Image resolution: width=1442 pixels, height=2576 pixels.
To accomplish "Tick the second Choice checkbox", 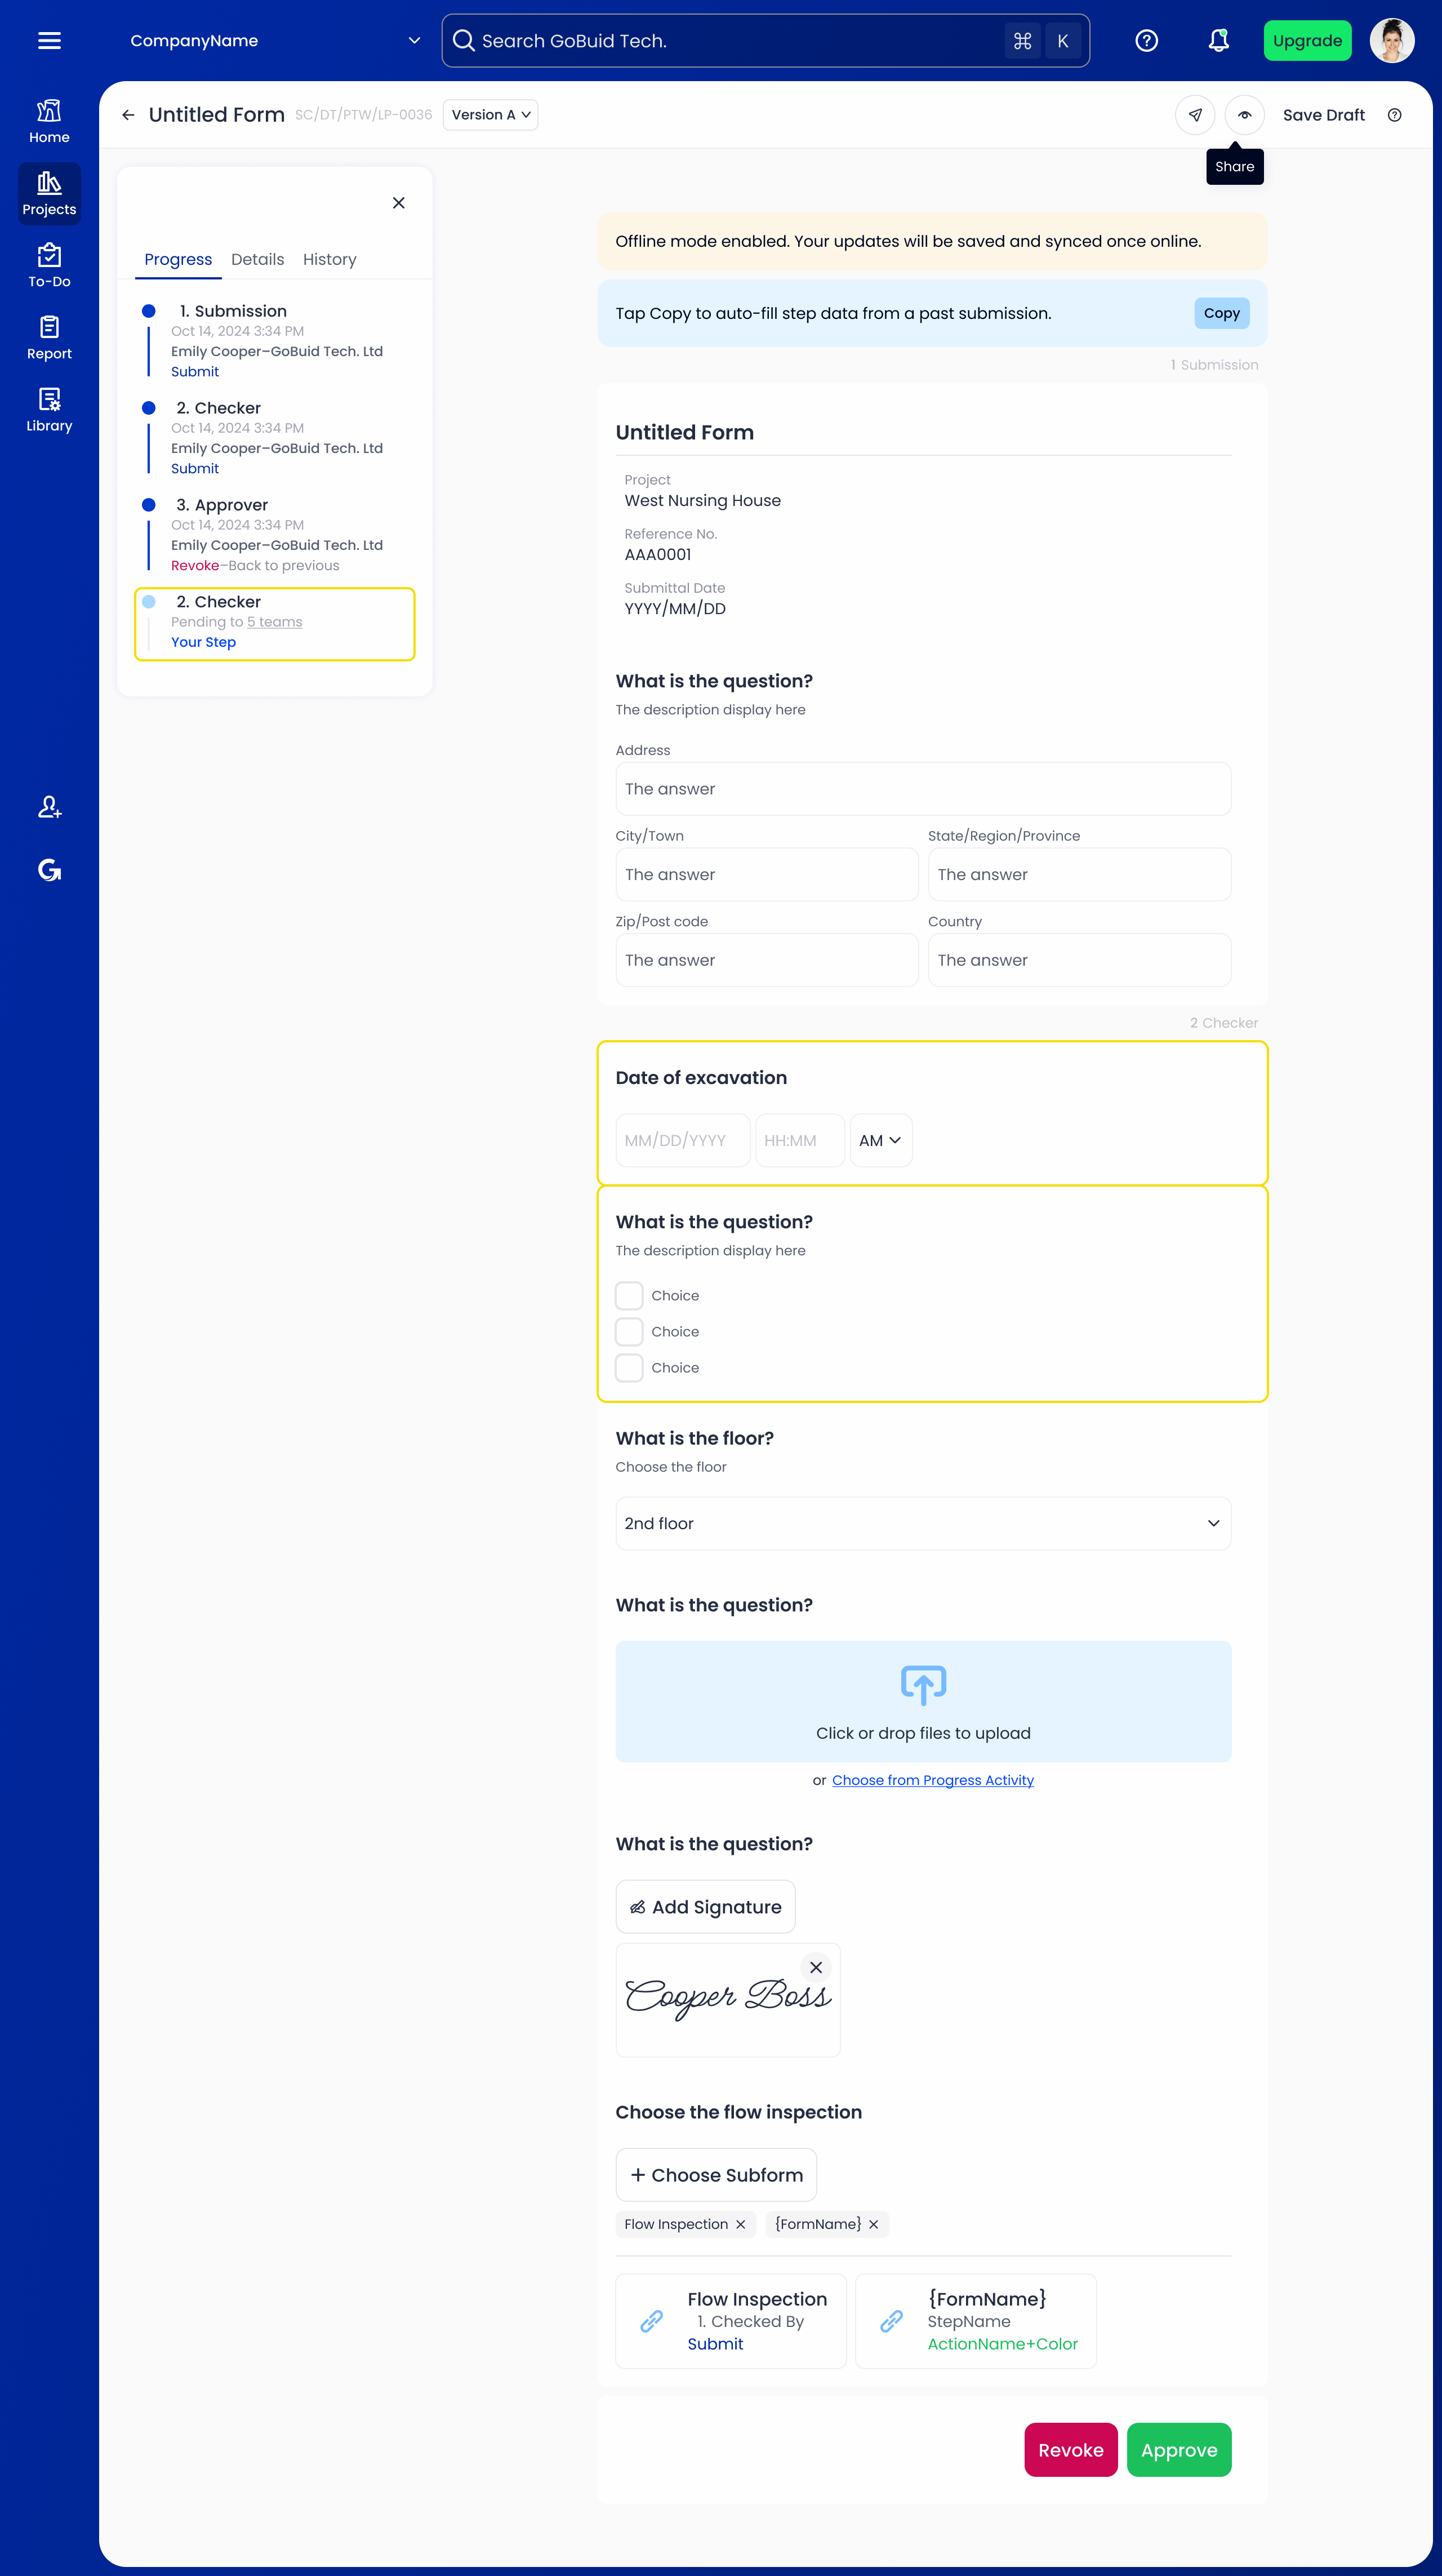I will click(x=629, y=1332).
